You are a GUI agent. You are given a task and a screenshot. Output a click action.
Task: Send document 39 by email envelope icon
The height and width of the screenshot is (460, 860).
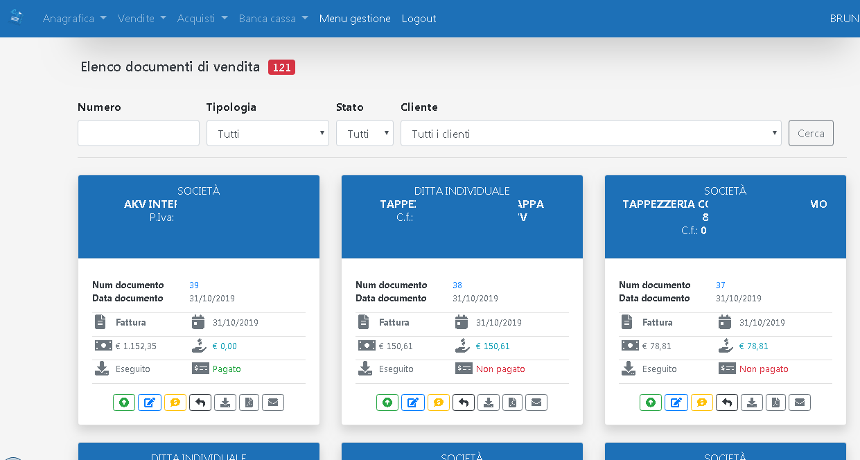[x=273, y=402]
